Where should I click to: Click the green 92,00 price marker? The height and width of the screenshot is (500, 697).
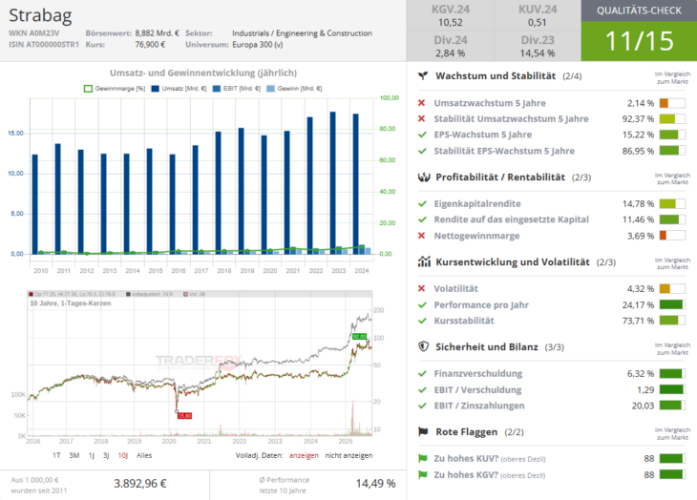pyautogui.click(x=359, y=337)
